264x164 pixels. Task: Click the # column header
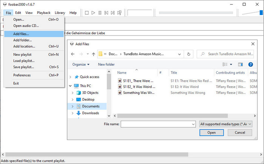pyautogui.click(x=160, y=72)
